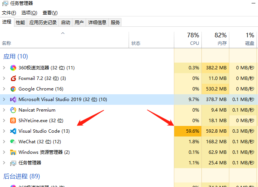Open the 选项(O) menu

29,13
